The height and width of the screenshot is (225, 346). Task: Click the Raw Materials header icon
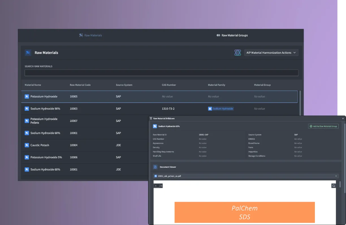pos(28,53)
